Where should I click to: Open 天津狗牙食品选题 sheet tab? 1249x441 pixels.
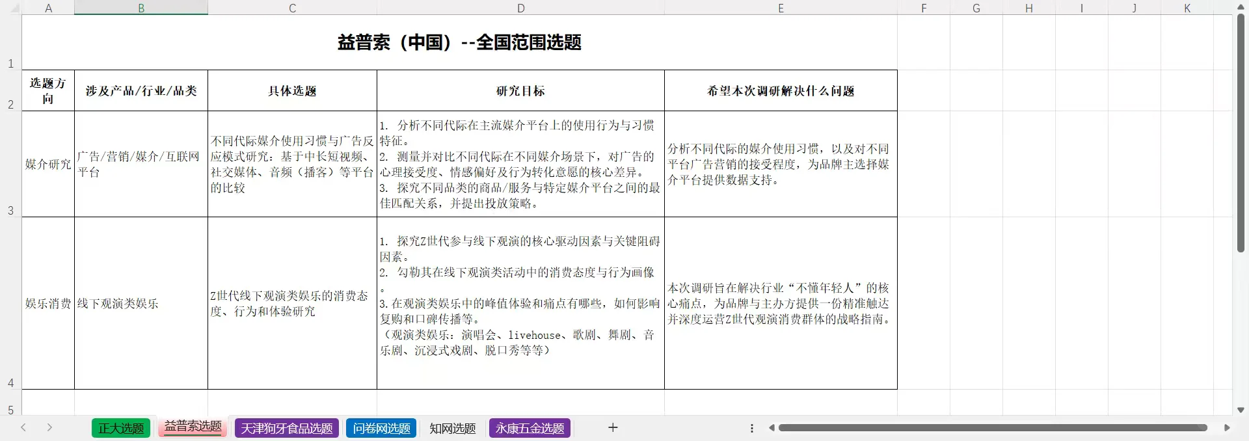tap(287, 428)
